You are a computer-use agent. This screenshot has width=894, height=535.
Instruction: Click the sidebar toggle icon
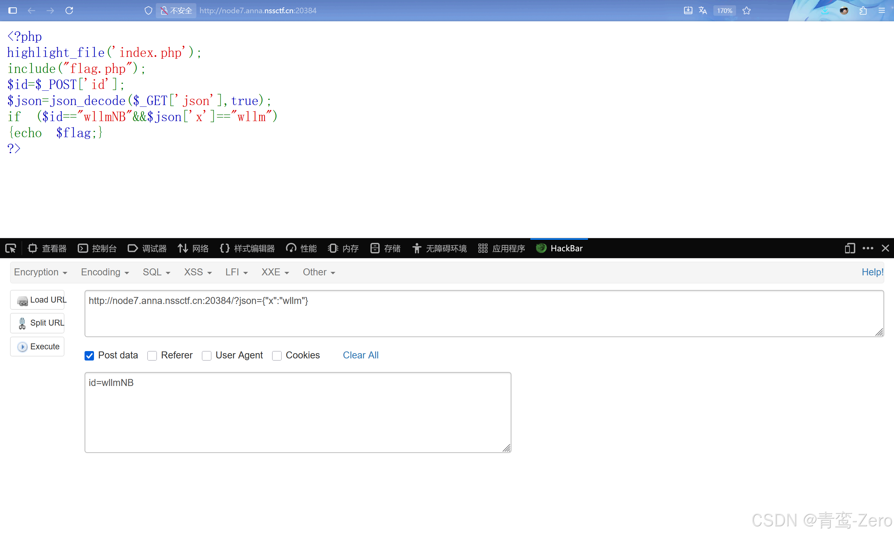(x=13, y=10)
